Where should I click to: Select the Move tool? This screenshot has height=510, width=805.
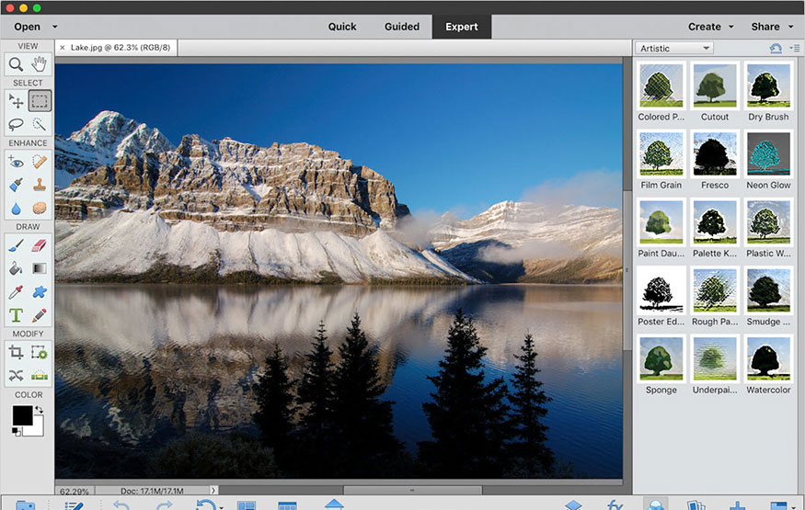tap(16, 101)
